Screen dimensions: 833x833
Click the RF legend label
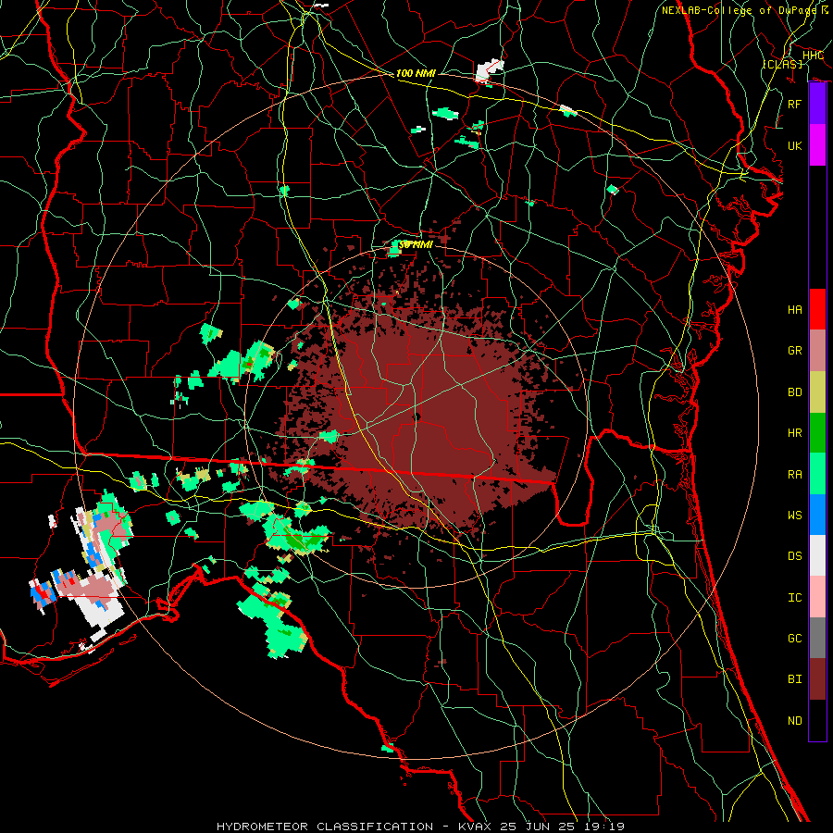(x=795, y=104)
